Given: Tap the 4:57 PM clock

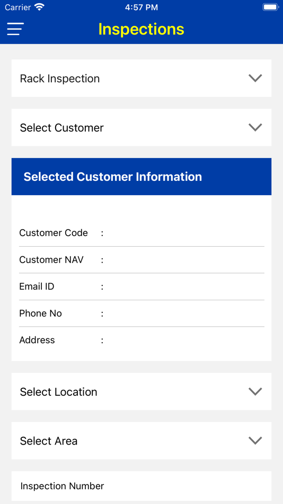Looking at the screenshot, I should point(141,7).
